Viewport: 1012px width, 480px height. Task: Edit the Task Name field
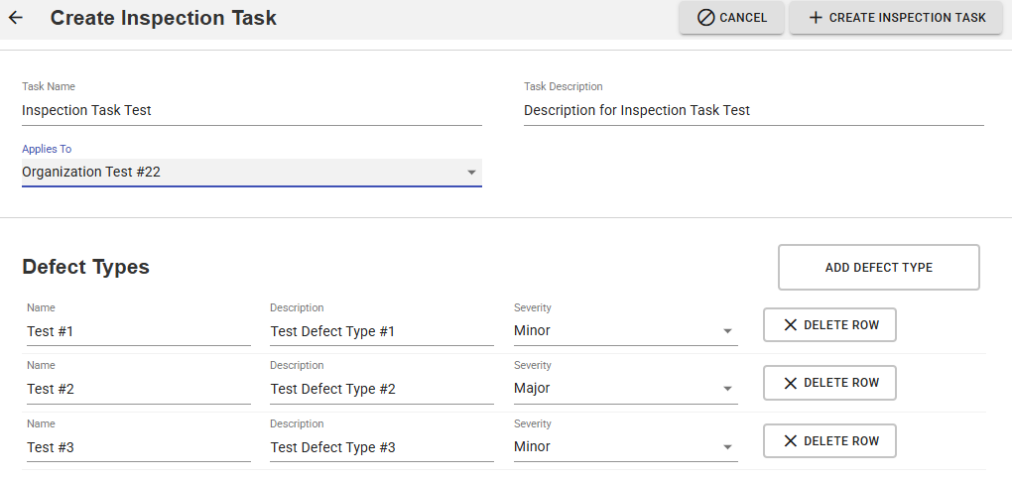pyautogui.click(x=252, y=110)
